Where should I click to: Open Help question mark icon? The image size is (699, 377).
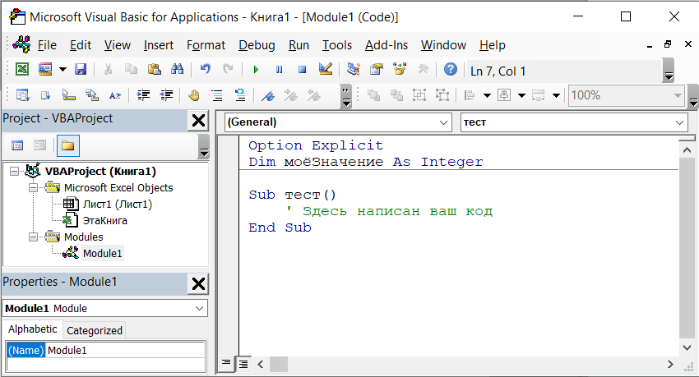tap(451, 69)
